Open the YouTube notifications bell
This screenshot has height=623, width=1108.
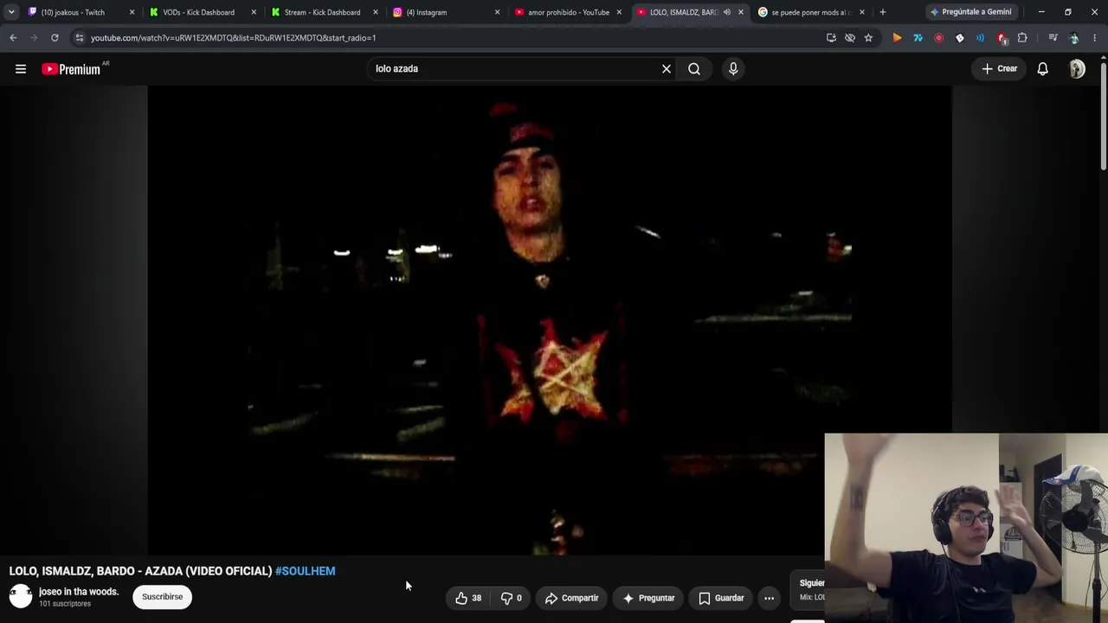(1043, 69)
